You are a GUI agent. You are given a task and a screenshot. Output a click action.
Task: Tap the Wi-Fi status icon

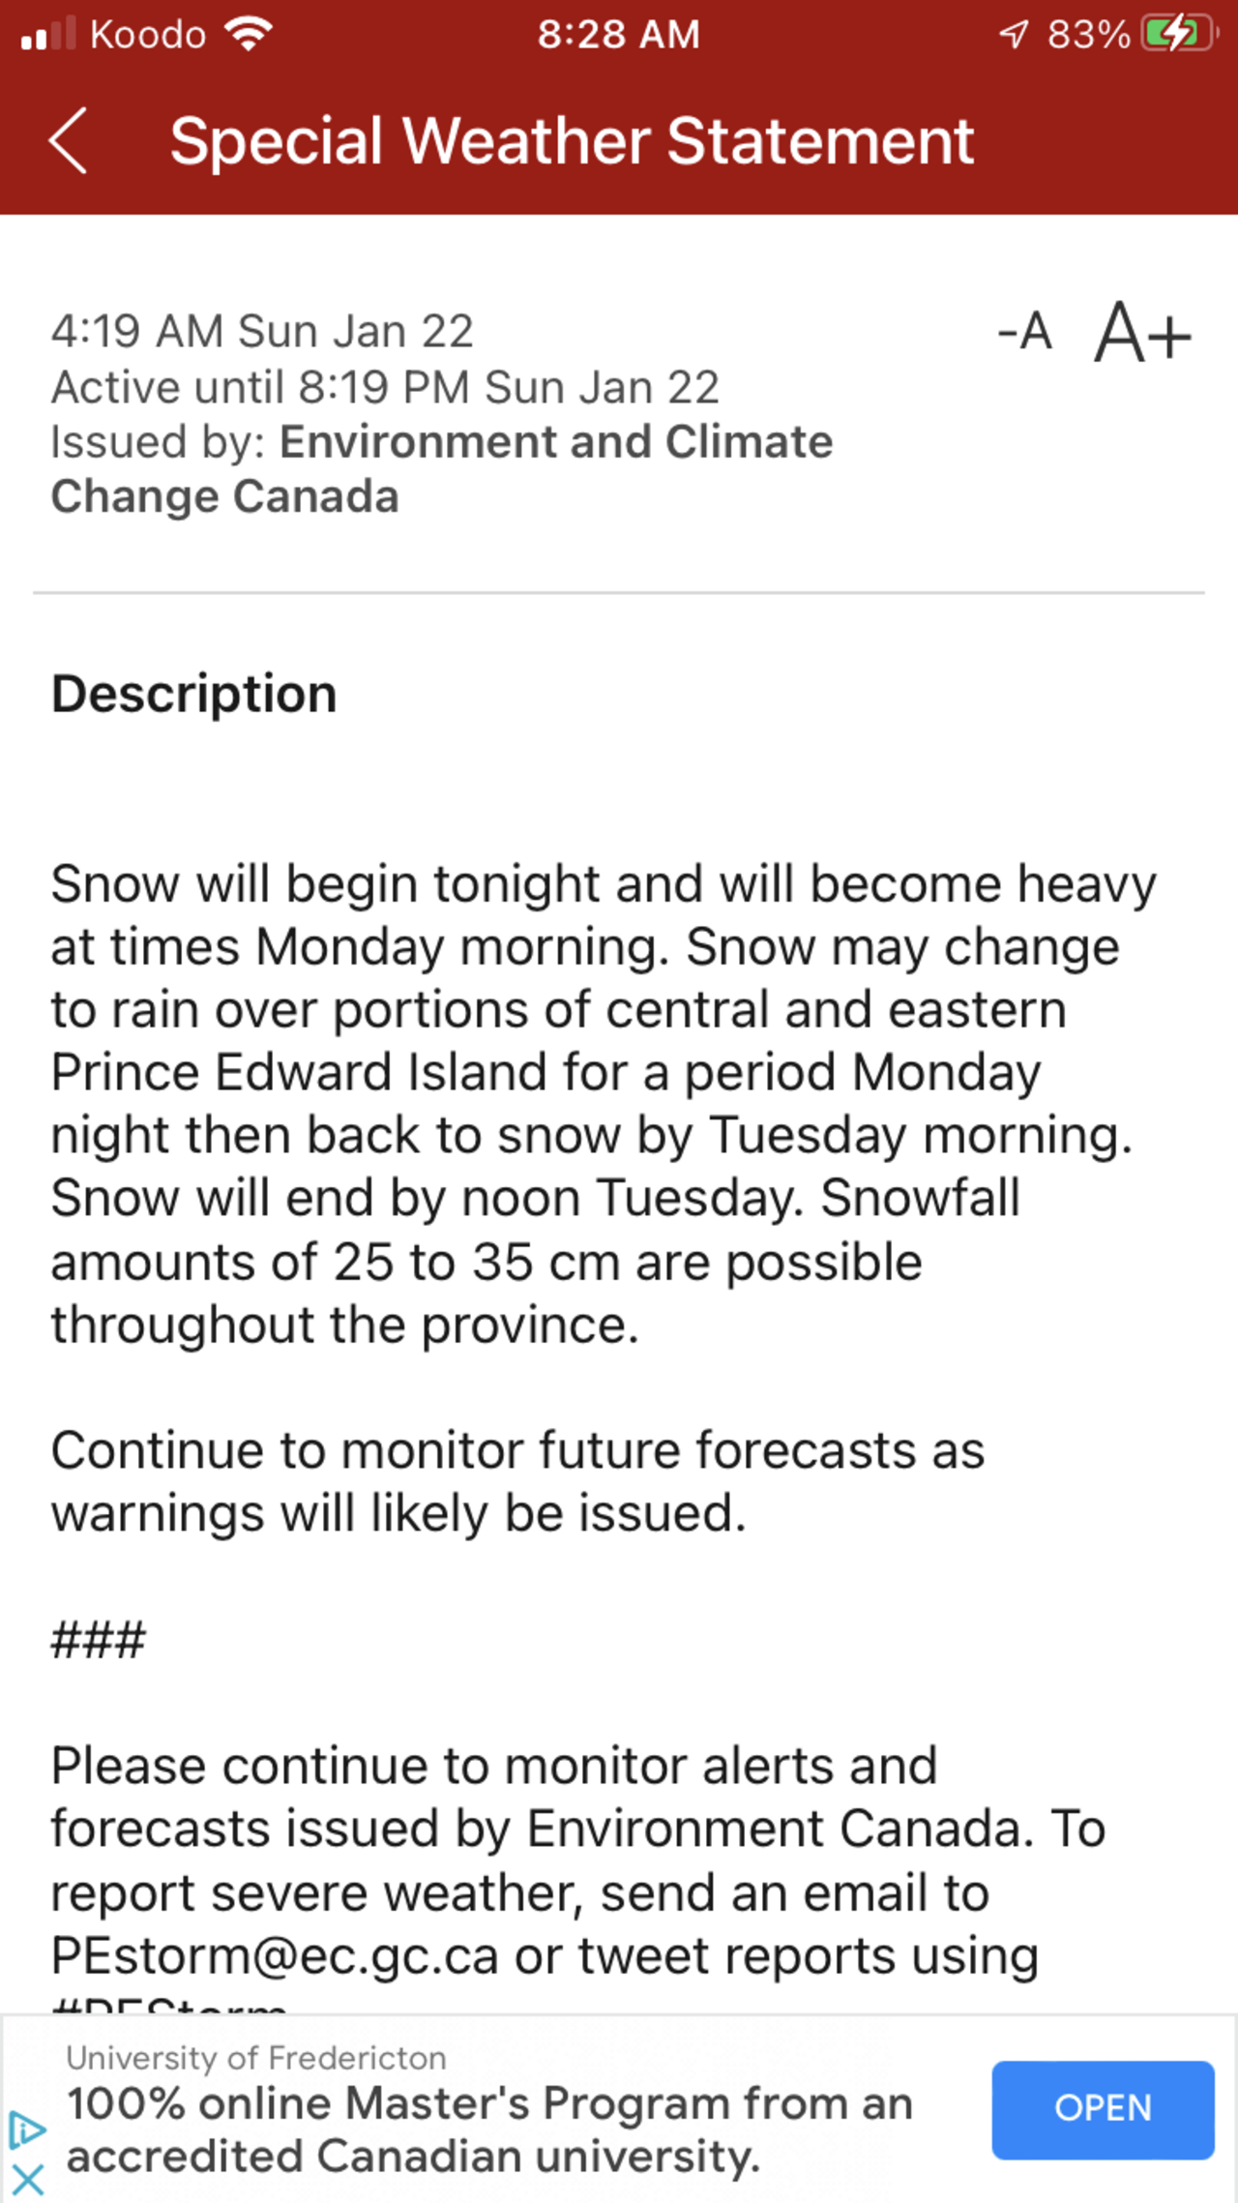pyautogui.click(x=249, y=35)
